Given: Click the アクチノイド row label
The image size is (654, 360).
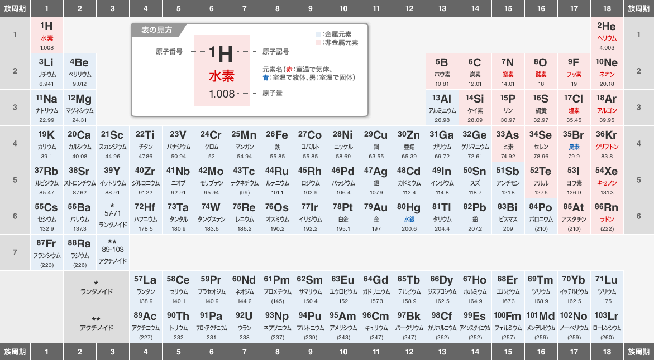Looking at the screenshot, I should coord(96,324).
